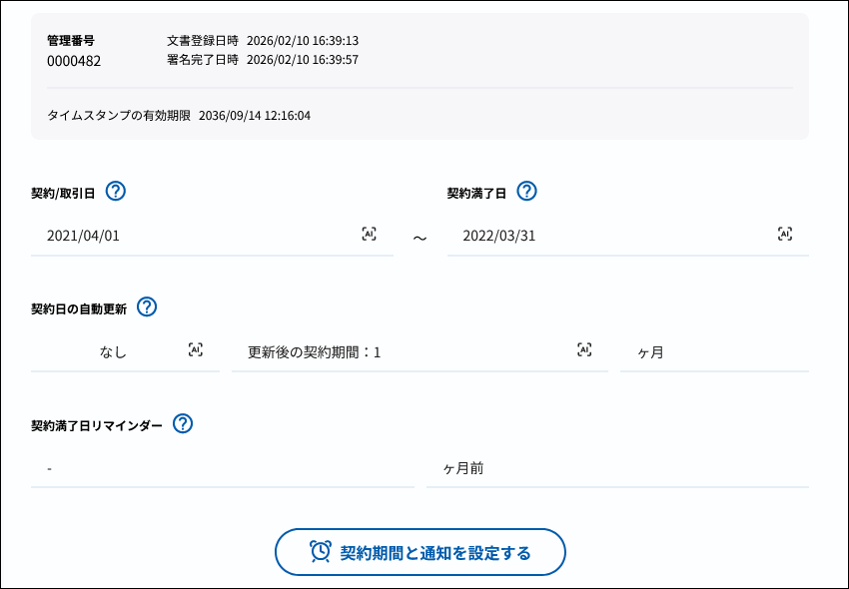Image resolution: width=849 pixels, height=589 pixels.
Task: Open the help tooltip for 契約満了日
Action: (x=526, y=192)
